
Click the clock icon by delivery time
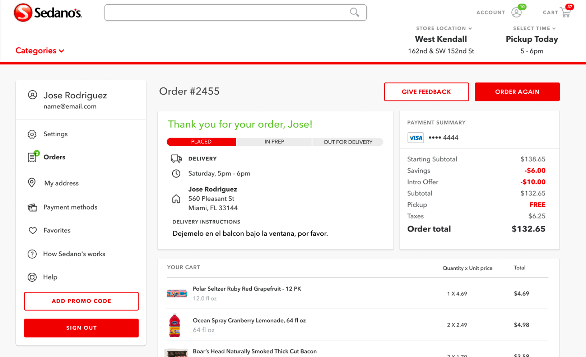(x=176, y=174)
